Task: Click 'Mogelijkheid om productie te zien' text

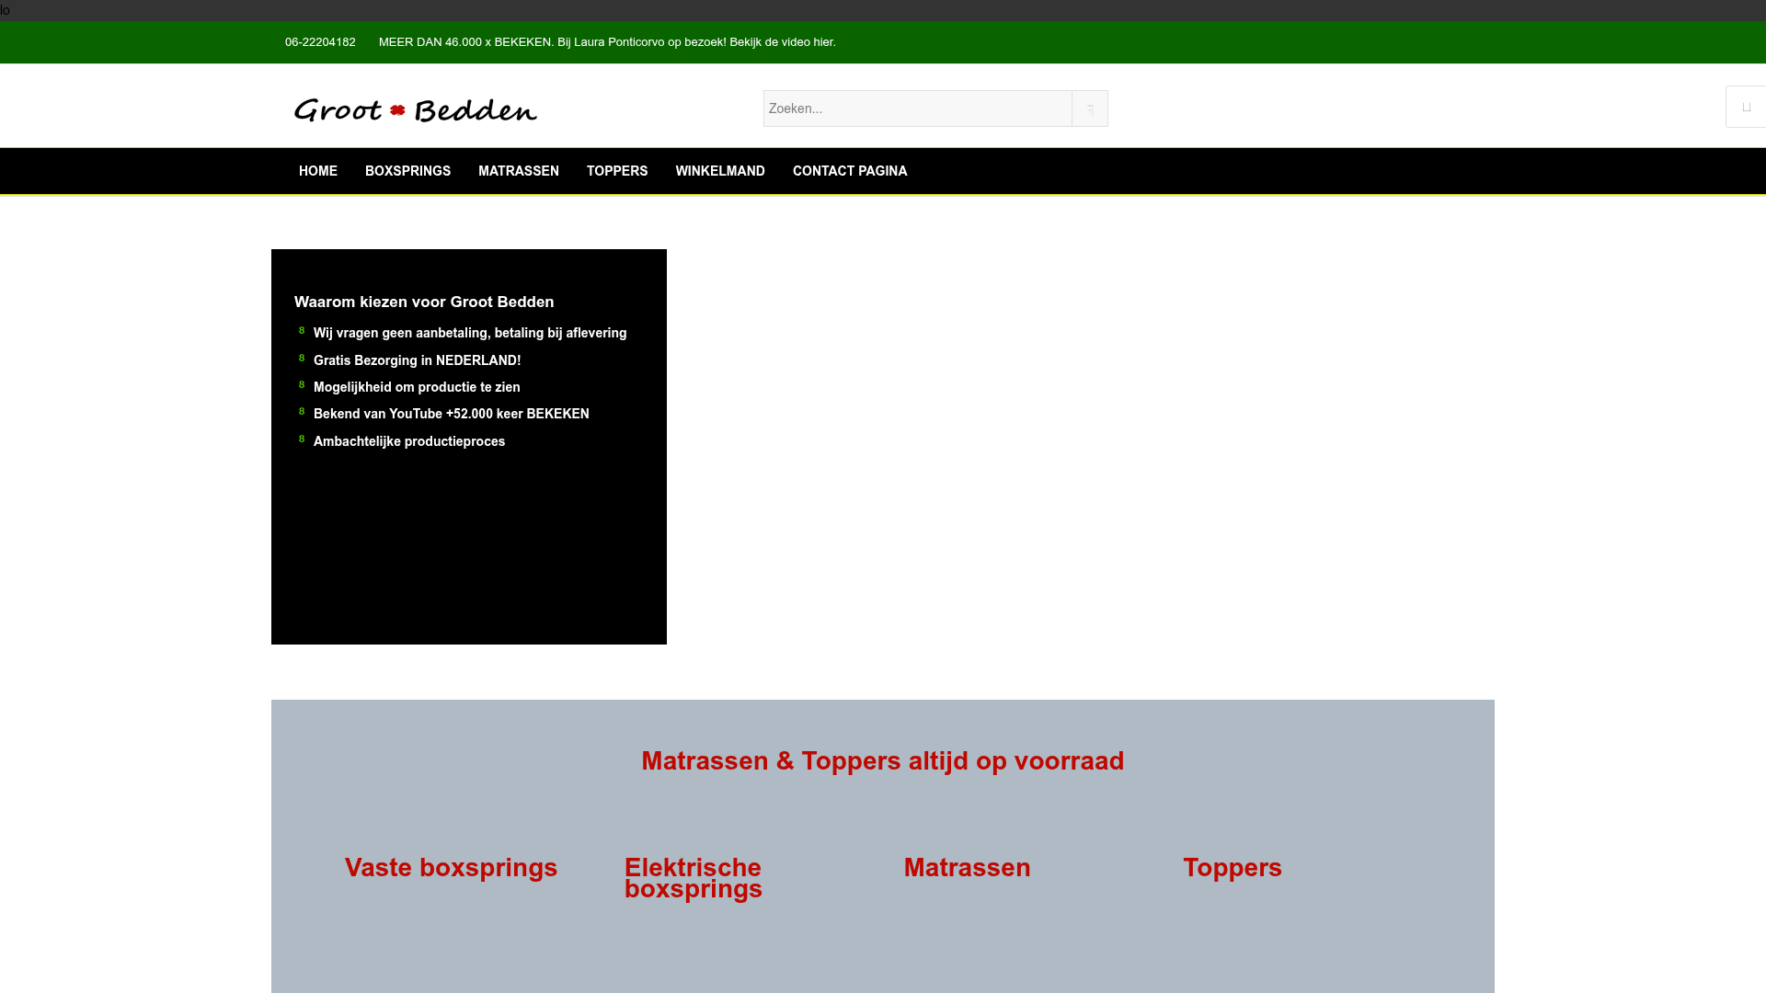Action: click(417, 387)
